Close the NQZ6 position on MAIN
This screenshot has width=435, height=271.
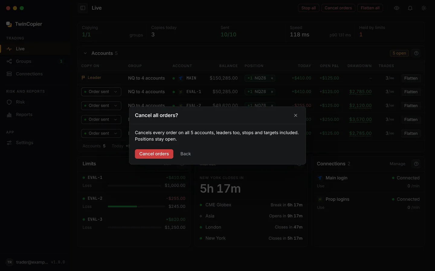[272, 78]
